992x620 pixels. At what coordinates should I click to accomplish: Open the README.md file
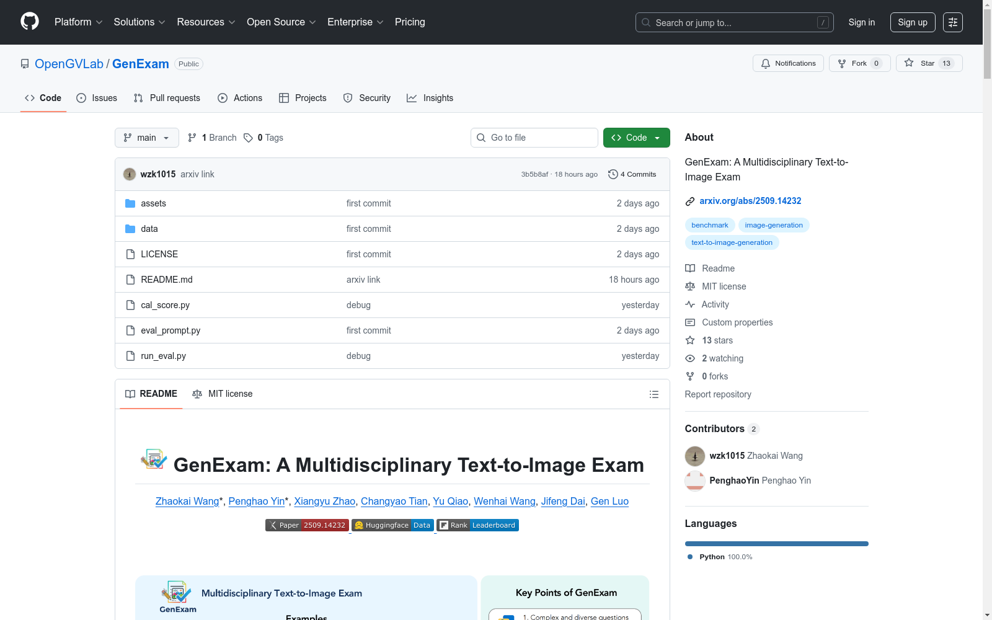167,280
